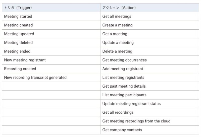The image size is (201, 137).
Task: Select the Meeting started cell
Action: 51,16
